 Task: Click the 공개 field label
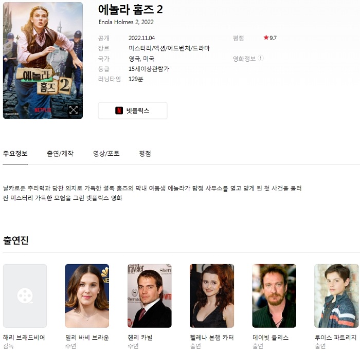(103, 38)
